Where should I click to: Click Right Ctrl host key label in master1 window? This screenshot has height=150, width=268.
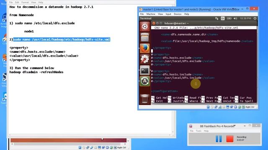pos(250,107)
